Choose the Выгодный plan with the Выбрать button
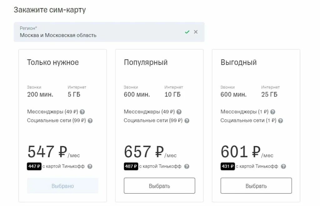Viewport: 320px width, 206px height. tap(256, 186)
